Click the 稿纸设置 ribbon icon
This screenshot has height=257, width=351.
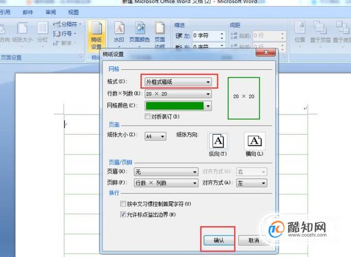96,35
